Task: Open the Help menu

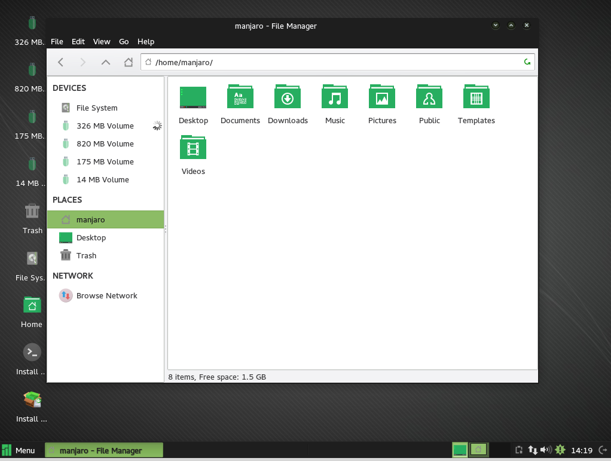Action: pos(146,42)
